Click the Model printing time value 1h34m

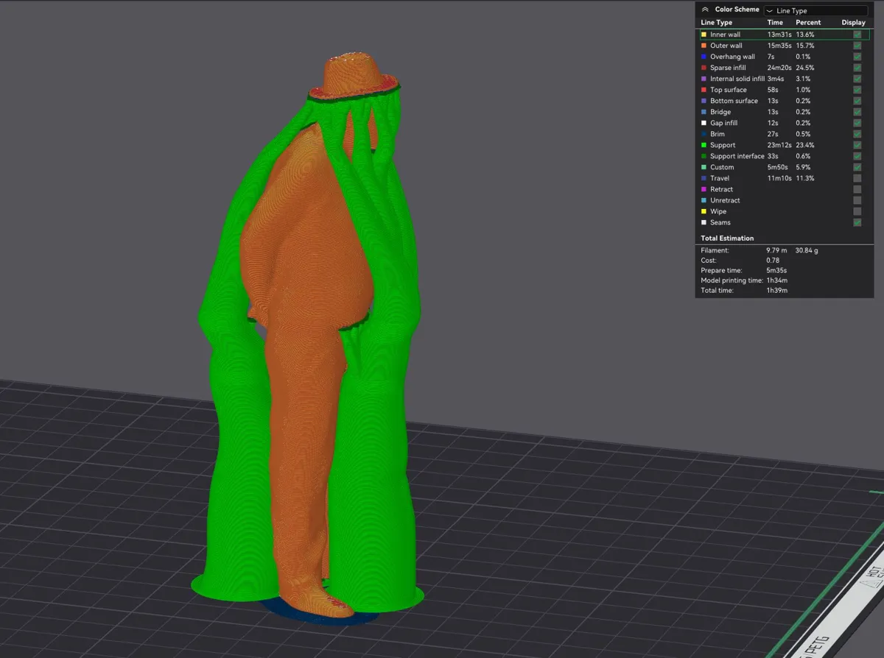776,280
